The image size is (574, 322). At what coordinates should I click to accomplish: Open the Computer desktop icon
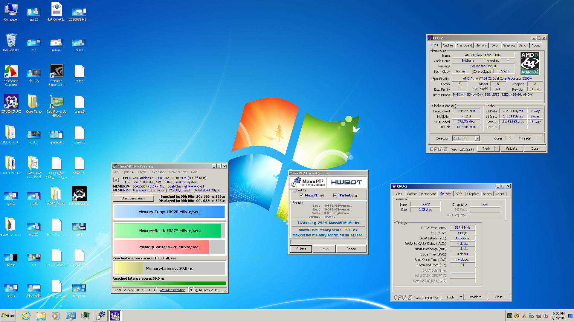coord(11,12)
